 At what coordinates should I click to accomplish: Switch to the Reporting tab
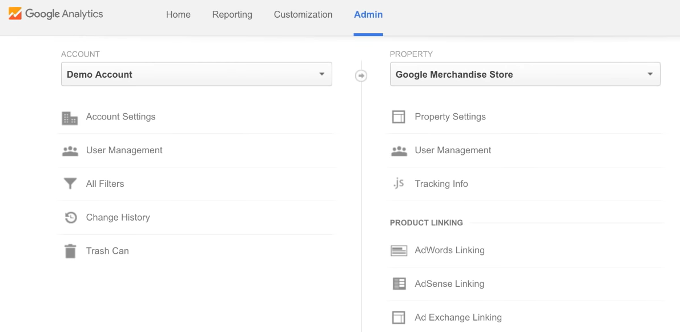pos(232,15)
